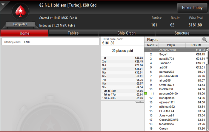Select the Home tab
The height and width of the screenshot is (132, 209).
pyautogui.click(x=24, y=33)
